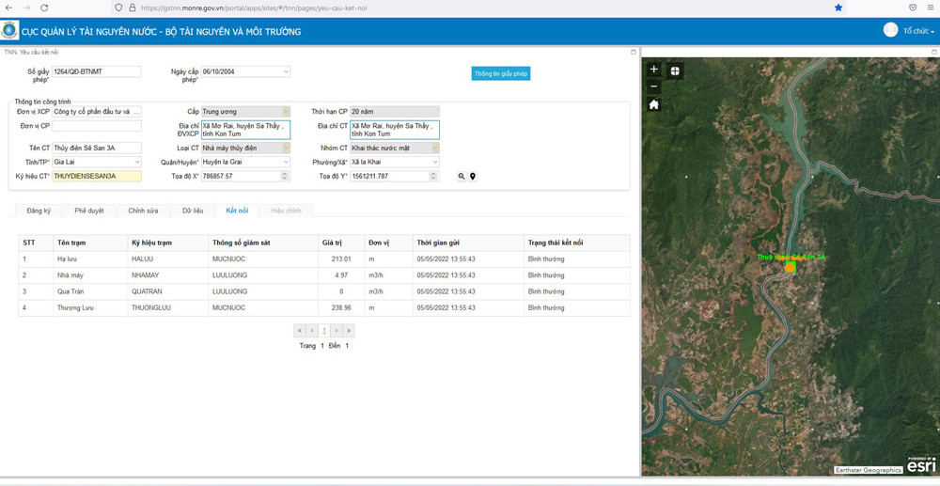The height and width of the screenshot is (486, 940).
Task: Reset map to home view
Action: coord(654,104)
